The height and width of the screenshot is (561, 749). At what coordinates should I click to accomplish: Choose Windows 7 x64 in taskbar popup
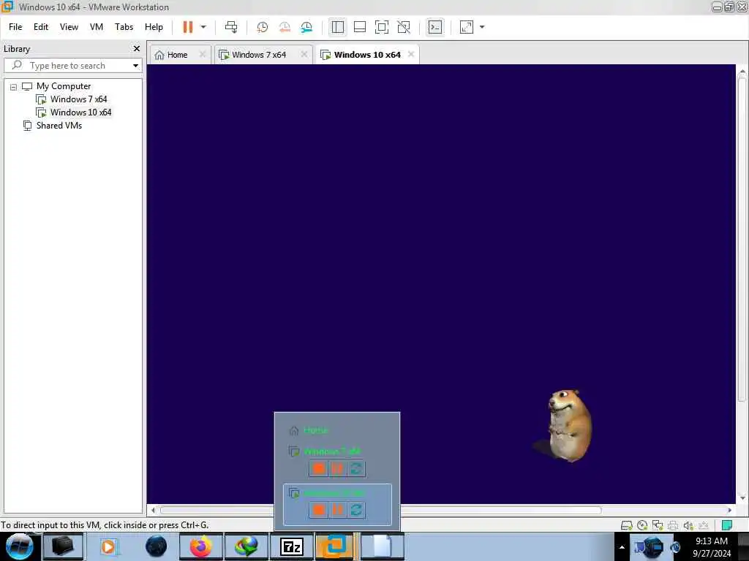tap(332, 451)
